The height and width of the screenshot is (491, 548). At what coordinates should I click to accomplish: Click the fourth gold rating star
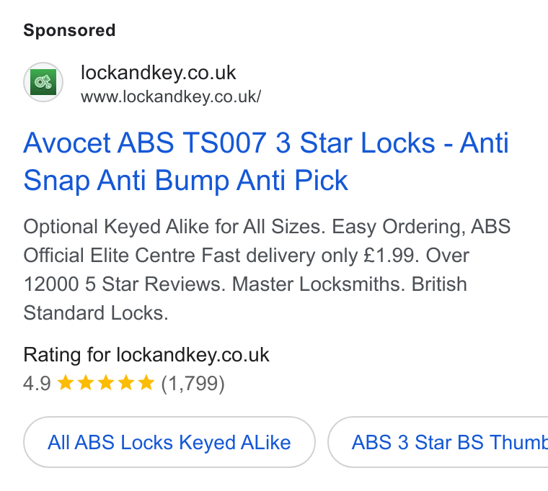point(126,382)
